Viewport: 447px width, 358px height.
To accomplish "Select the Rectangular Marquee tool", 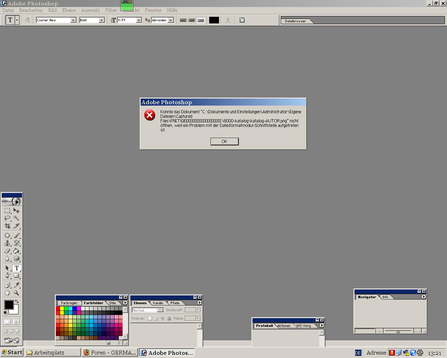I will [x=7, y=211].
